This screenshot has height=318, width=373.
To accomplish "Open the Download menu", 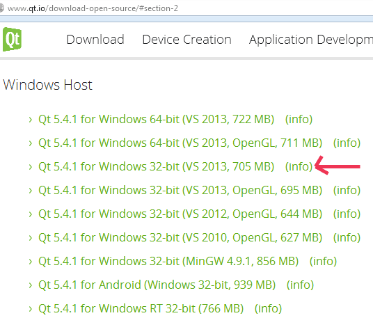I will 95,40.
